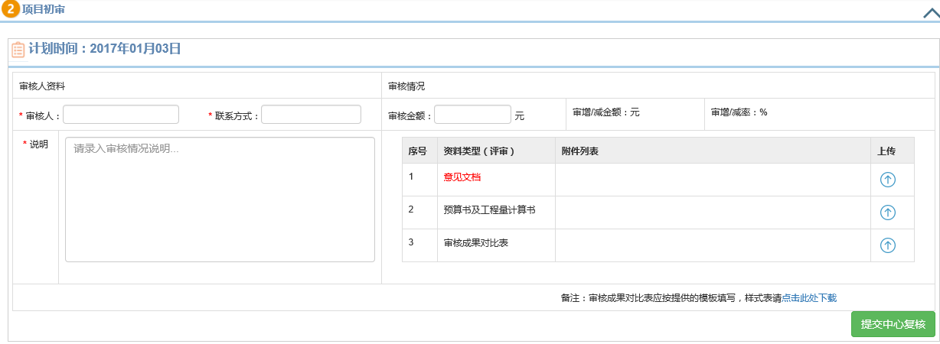Image resolution: width=940 pixels, height=344 pixels.
Task: Click the 审核人 input field
Action: (121, 115)
